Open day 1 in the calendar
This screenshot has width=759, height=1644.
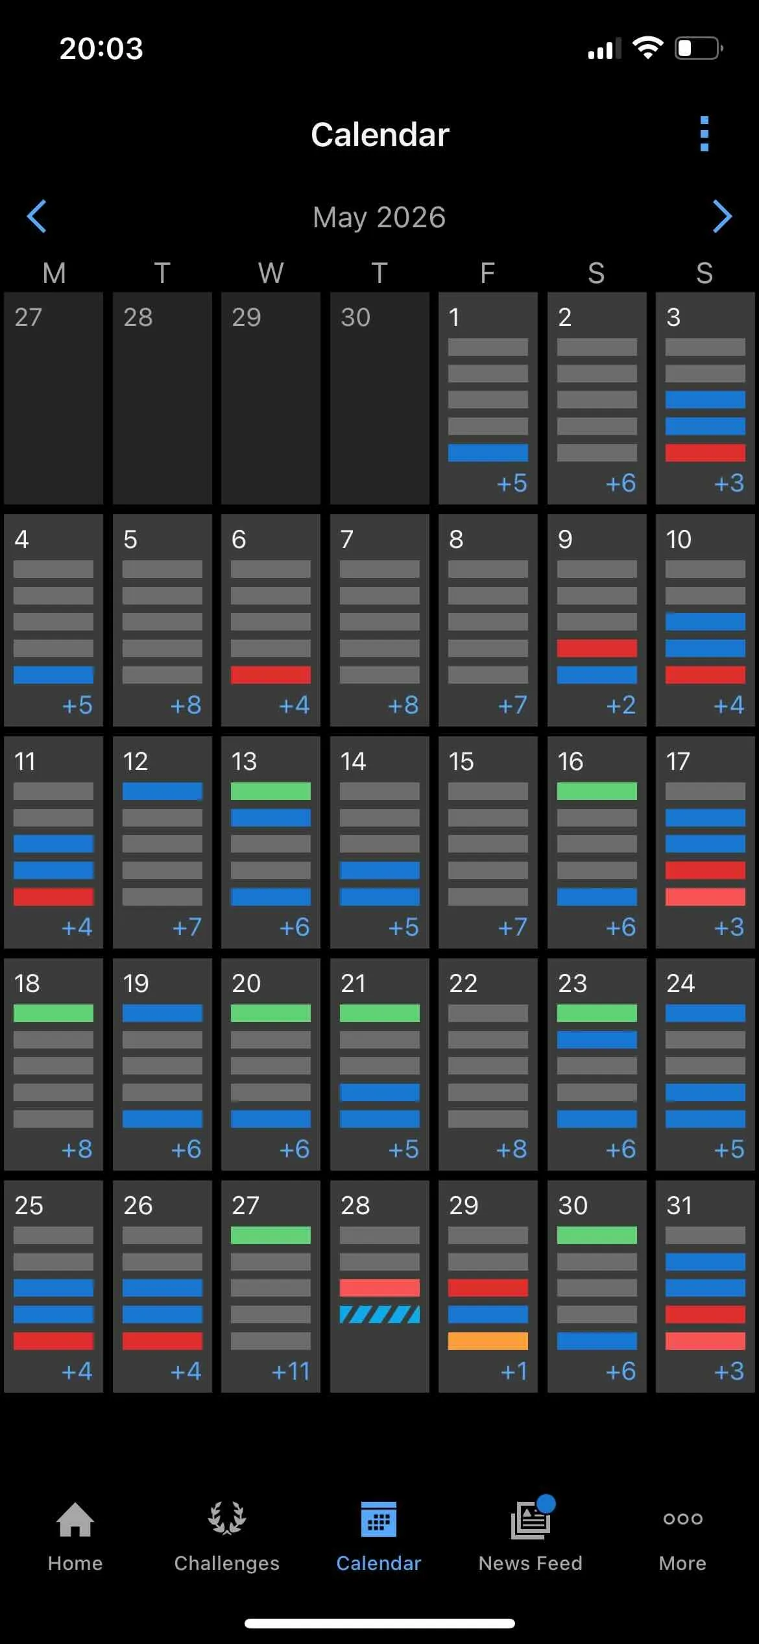pos(488,398)
